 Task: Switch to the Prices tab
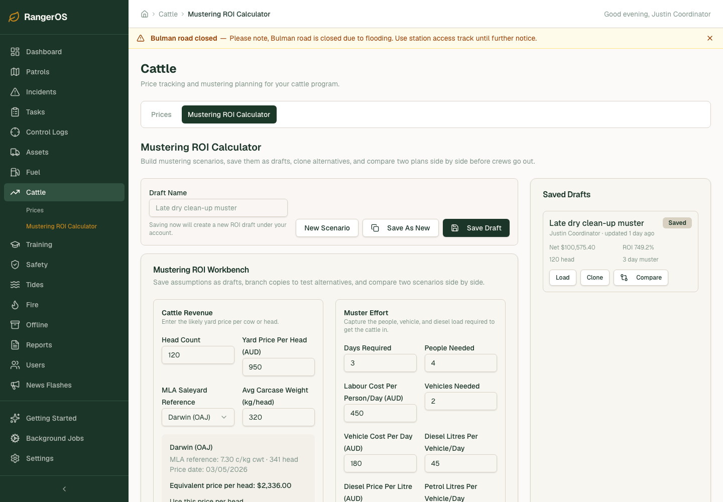(x=161, y=114)
